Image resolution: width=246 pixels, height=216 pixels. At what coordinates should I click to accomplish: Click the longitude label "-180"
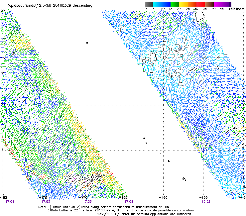[x=3, y=198]
